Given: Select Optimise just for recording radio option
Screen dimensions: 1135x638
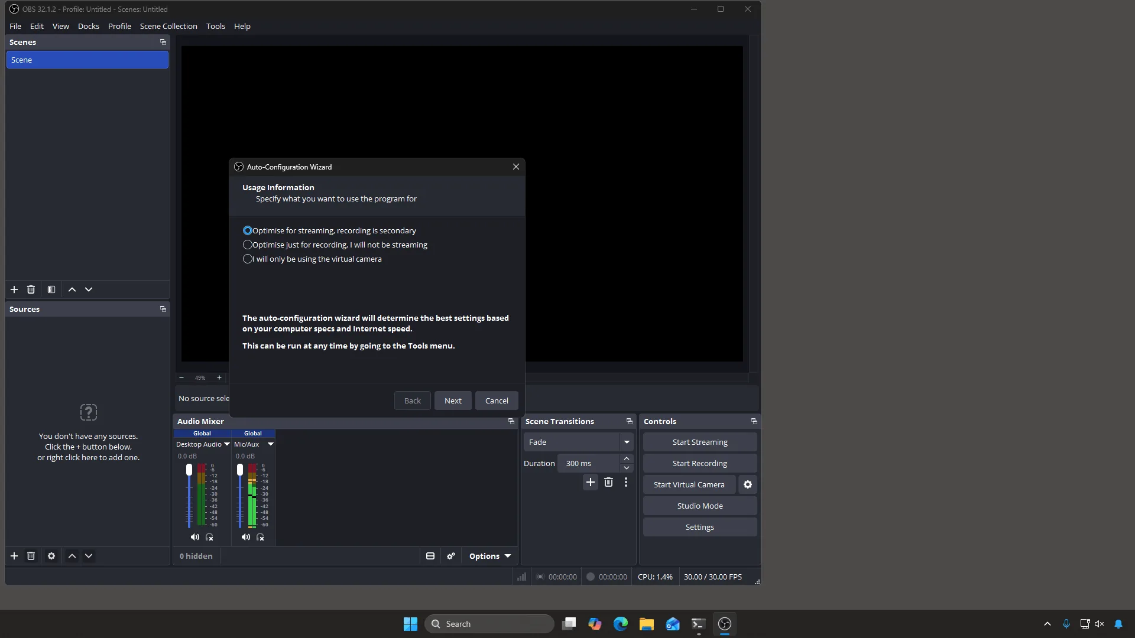Looking at the screenshot, I should (248, 245).
